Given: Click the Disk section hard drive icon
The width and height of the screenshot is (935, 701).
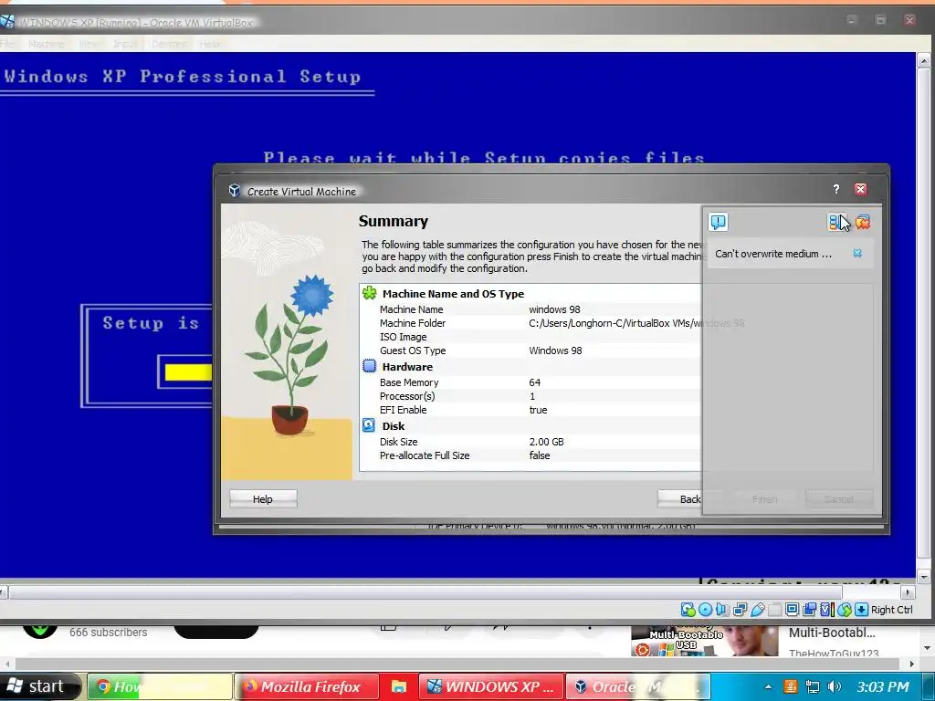Looking at the screenshot, I should (x=369, y=425).
